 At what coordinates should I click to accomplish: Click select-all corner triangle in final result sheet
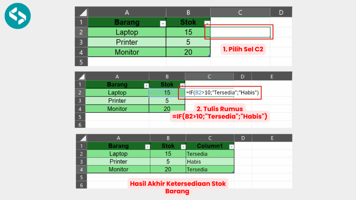pyautogui.click(x=81, y=138)
